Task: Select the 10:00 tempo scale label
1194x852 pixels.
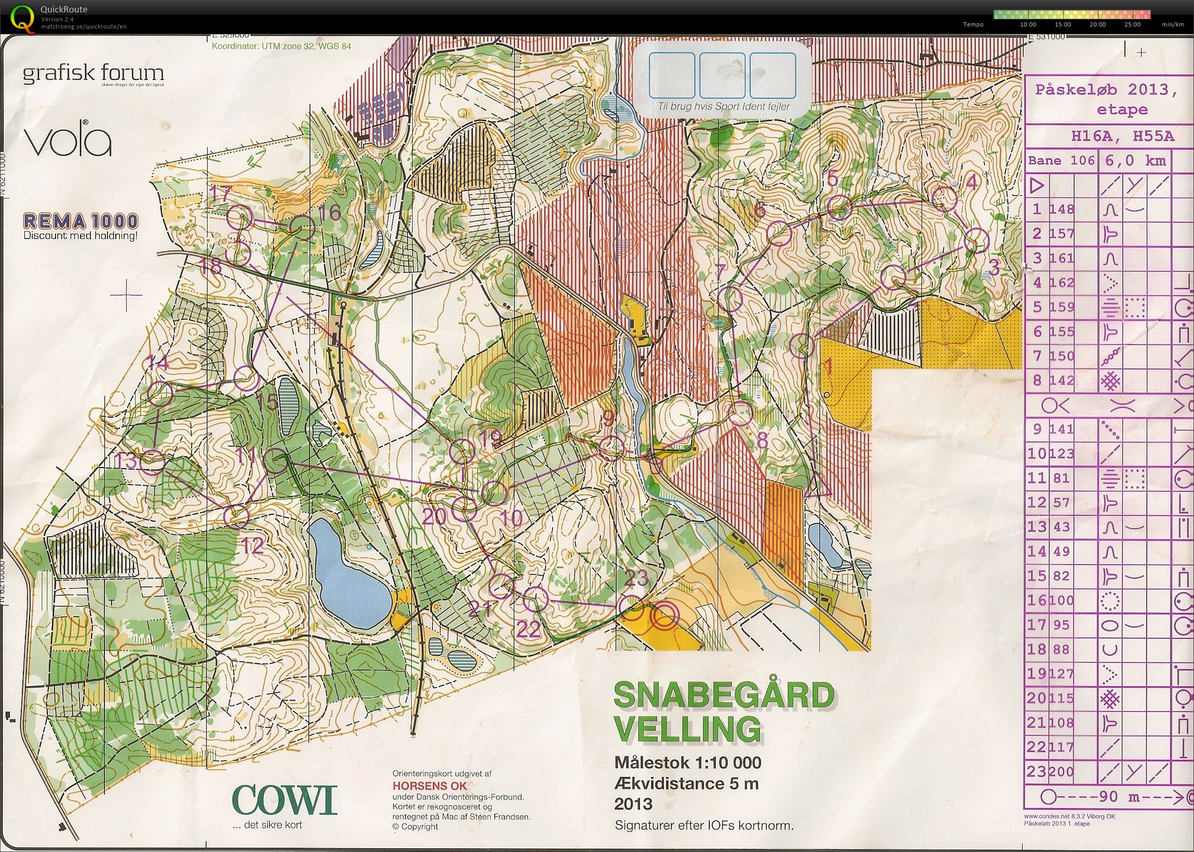Action: 1028,24
